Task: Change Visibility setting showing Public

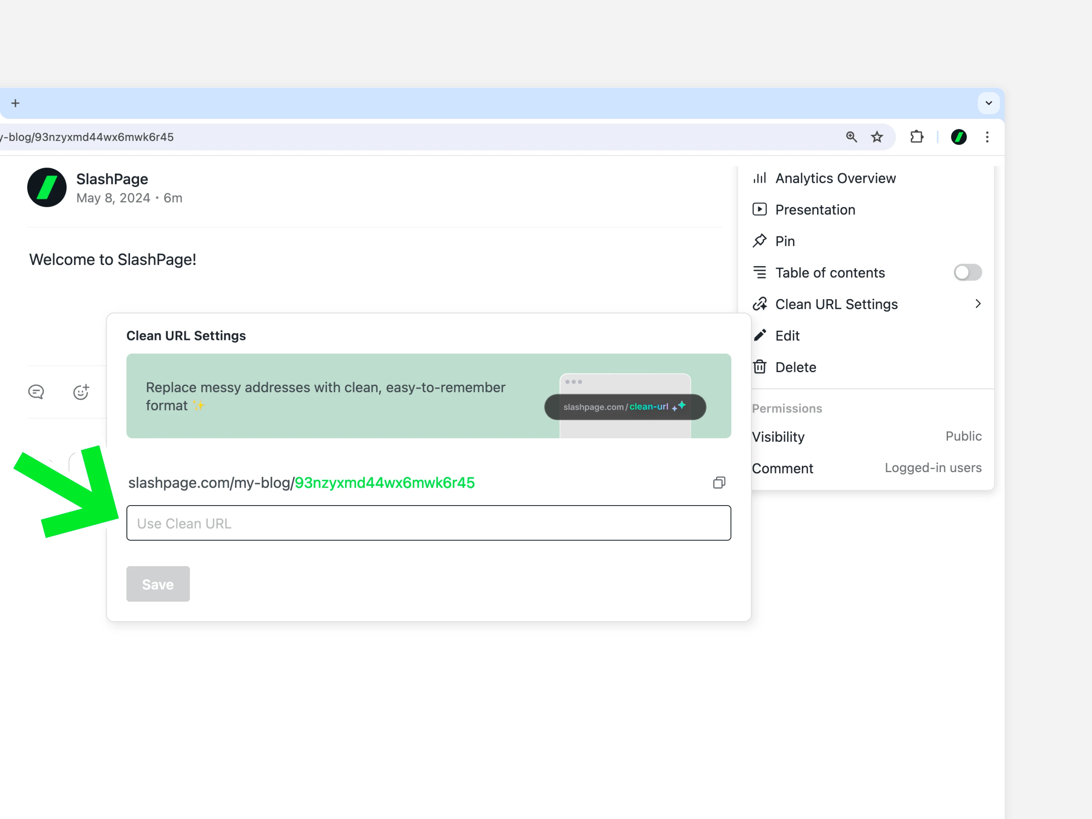Action: [x=867, y=437]
